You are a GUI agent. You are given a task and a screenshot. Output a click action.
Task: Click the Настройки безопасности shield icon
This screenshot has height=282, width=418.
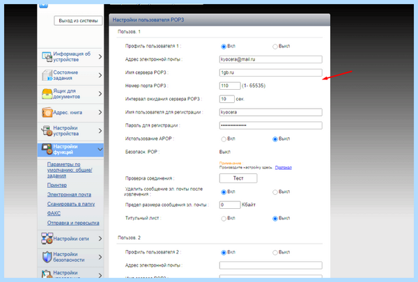(47, 257)
